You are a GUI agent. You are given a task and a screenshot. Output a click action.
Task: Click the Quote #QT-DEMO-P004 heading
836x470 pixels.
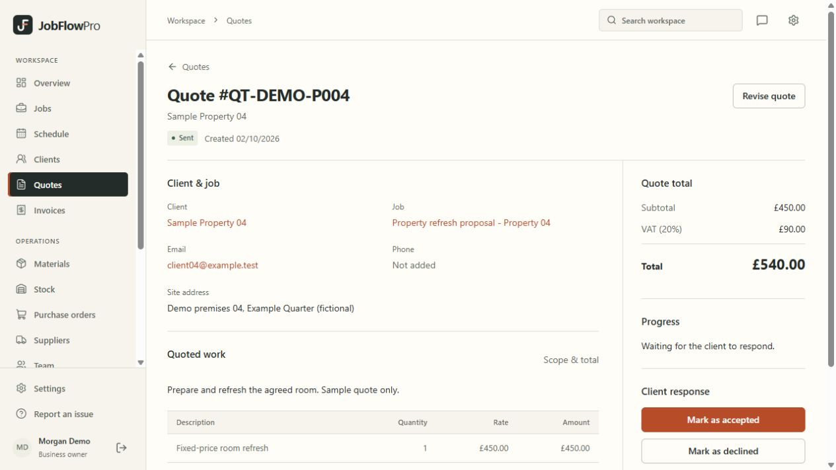[258, 96]
